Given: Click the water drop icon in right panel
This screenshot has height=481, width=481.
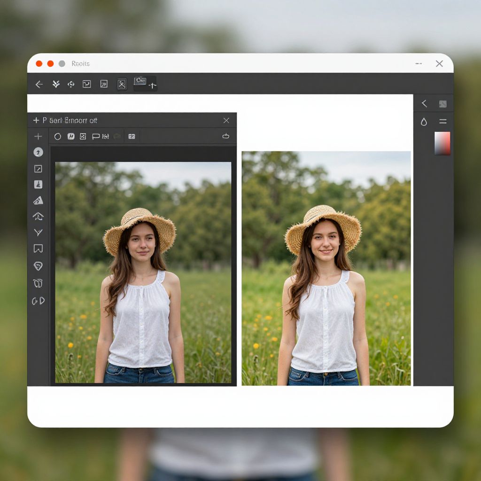Looking at the screenshot, I should pos(424,122).
